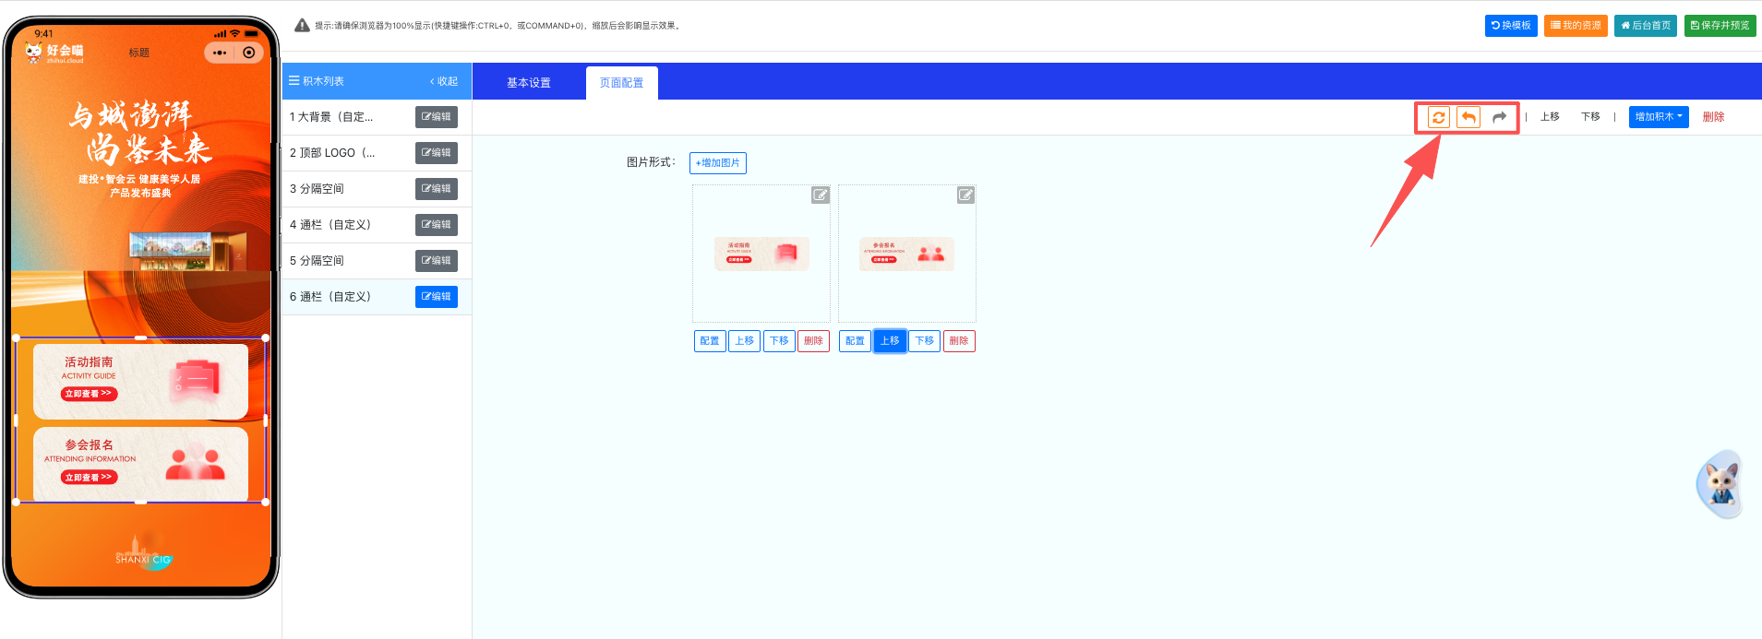
Task: Open 我的资源 from the top bar
Action: pyautogui.click(x=1576, y=26)
